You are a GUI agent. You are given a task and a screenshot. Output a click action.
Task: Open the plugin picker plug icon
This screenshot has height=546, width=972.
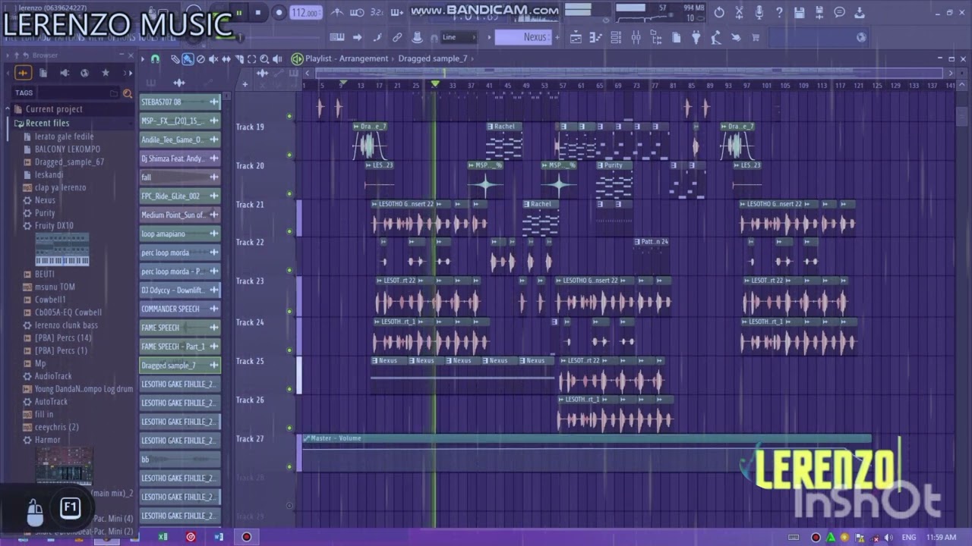(696, 37)
